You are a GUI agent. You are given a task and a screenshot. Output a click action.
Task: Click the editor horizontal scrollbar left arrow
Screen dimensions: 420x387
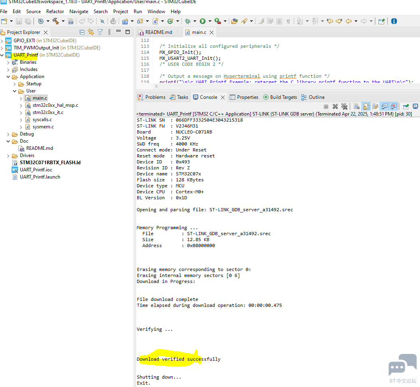pos(156,86)
